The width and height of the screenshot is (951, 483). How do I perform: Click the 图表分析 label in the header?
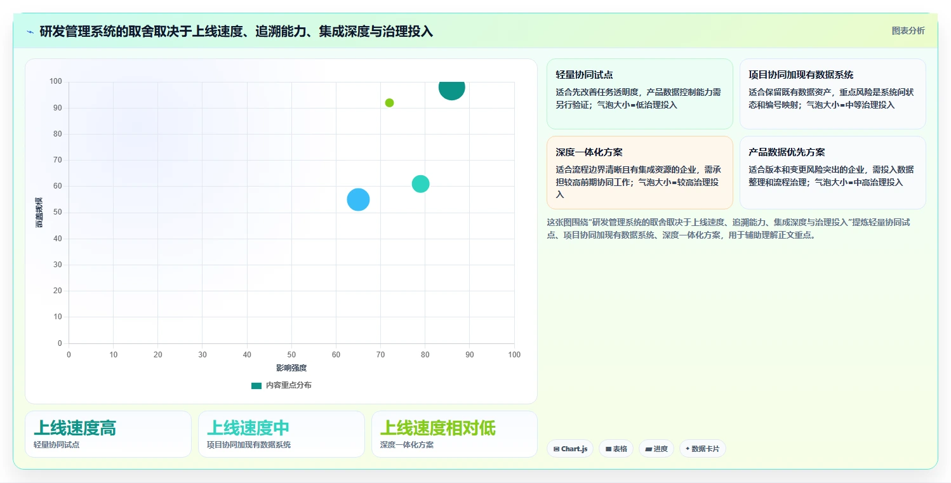click(908, 30)
